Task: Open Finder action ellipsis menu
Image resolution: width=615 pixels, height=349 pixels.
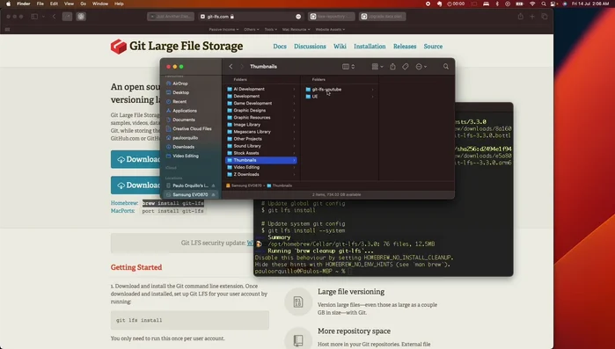Action: 421,67
